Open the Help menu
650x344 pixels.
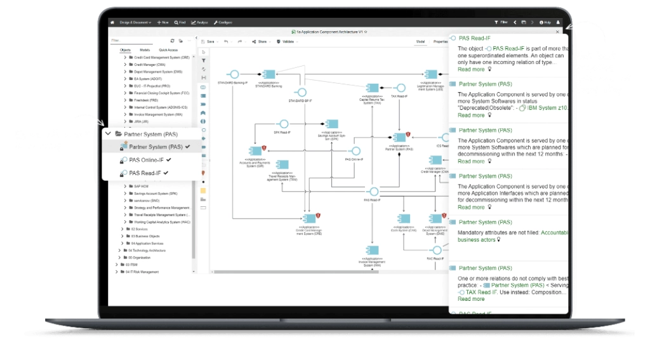point(545,22)
